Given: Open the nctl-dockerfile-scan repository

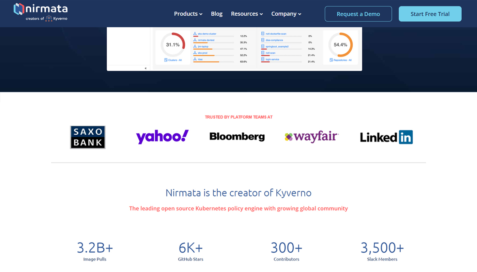Looking at the screenshot, I should click(276, 34).
